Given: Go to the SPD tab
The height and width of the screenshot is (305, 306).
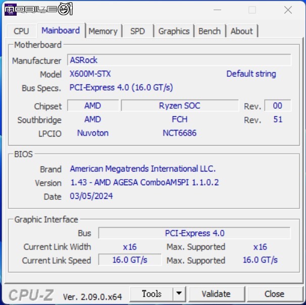Looking at the screenshot, I should pyautogui.click(x=137, y=31).
